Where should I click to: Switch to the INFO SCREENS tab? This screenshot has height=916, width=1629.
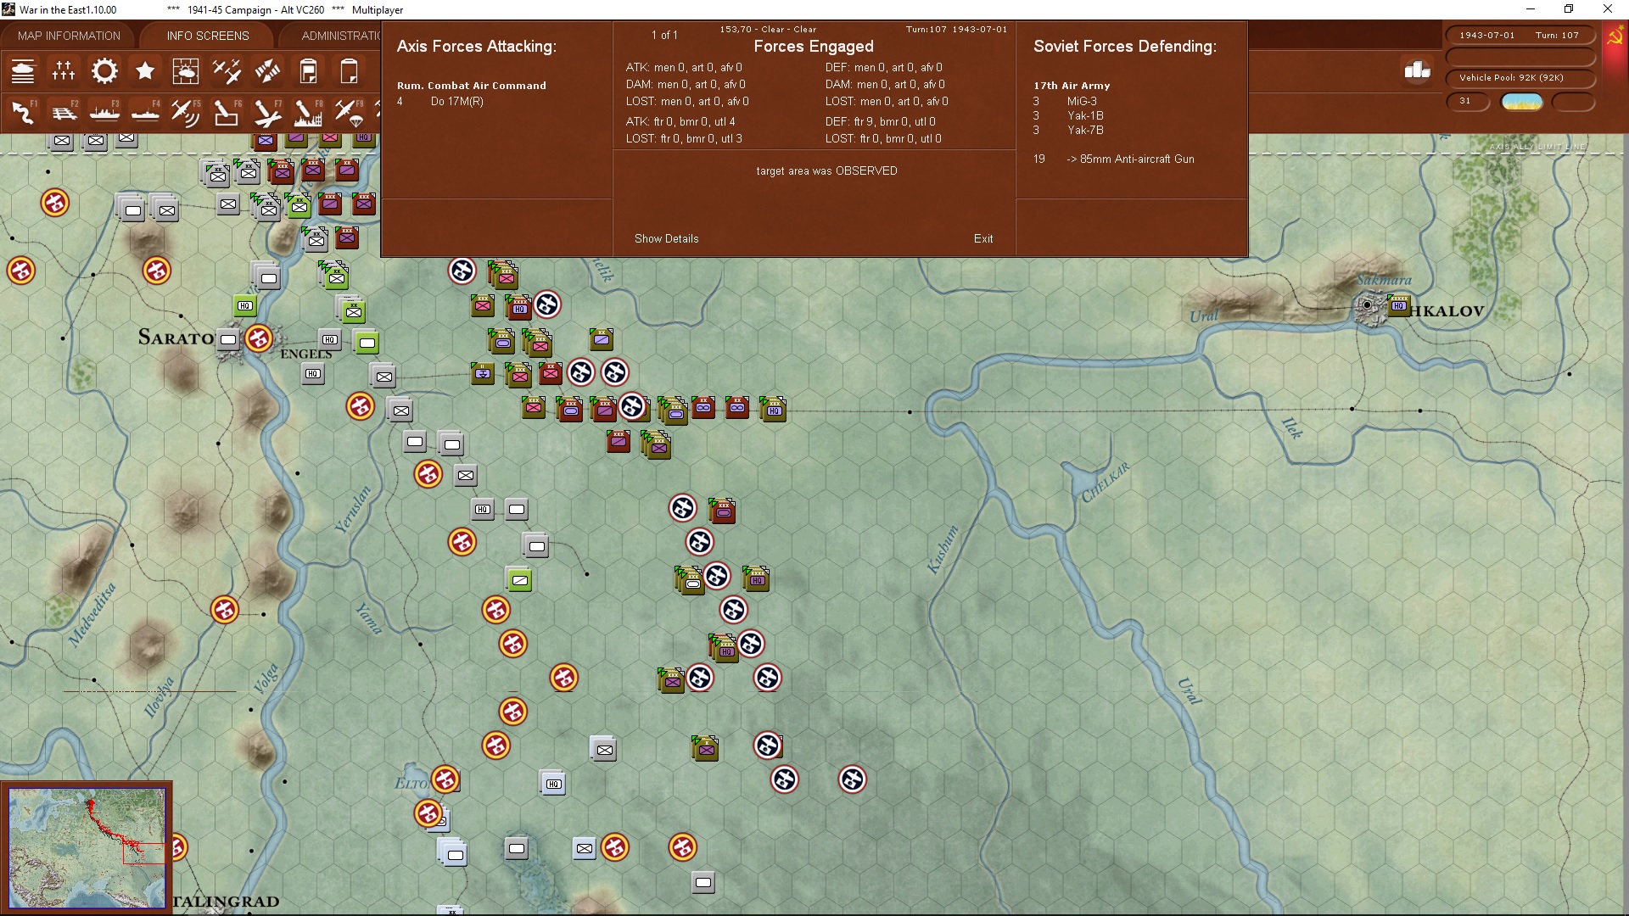[208, 36]
